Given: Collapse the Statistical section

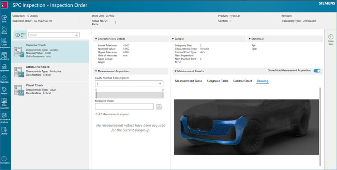Looking at the screenshot, I should click(x=250, y=39).
